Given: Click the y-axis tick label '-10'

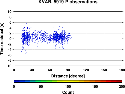Looking at the screenshot, I should [x=9, y=66].
